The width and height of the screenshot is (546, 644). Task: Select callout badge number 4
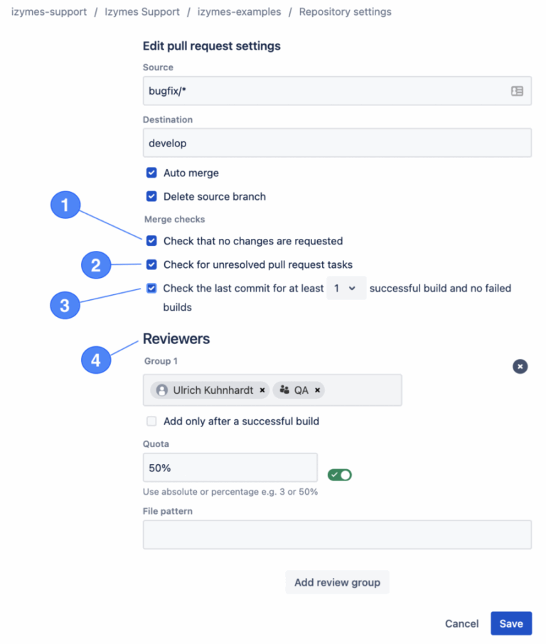click(x=95, y=360)
